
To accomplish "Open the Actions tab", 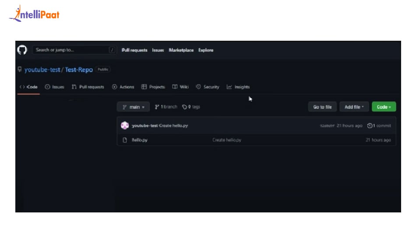I will 123,87.
